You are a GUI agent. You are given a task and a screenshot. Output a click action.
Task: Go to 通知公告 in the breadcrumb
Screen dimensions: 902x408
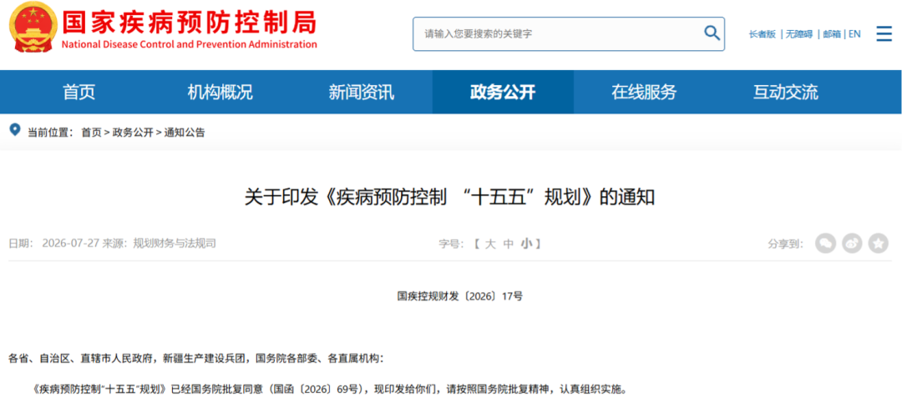[x=185, y=132]
